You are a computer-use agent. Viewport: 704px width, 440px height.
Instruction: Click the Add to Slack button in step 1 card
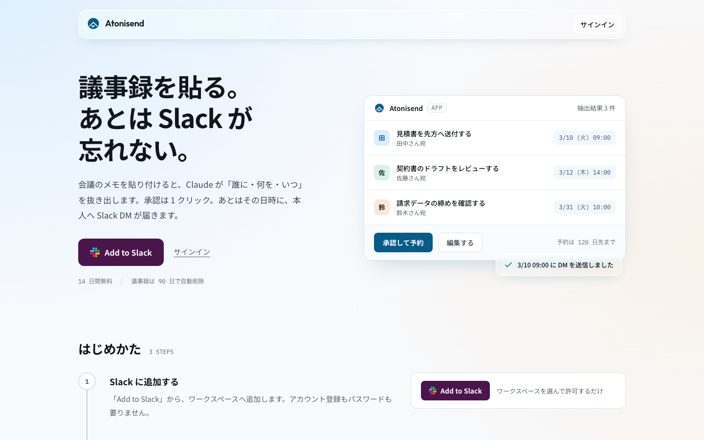(455, 391)
